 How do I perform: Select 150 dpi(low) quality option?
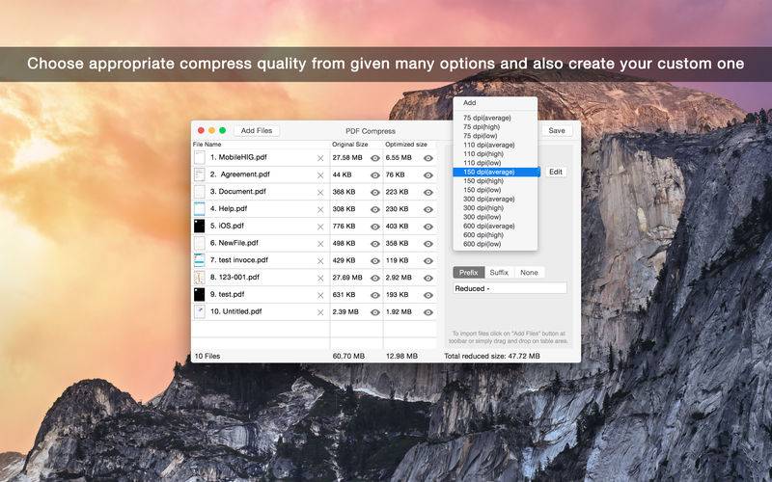[x=495, y=190]
